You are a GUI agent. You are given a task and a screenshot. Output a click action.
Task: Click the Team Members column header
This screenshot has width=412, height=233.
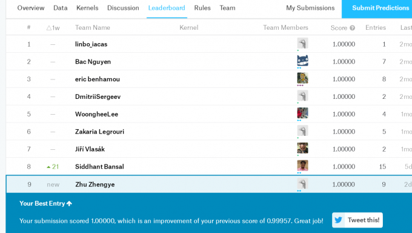285,28
